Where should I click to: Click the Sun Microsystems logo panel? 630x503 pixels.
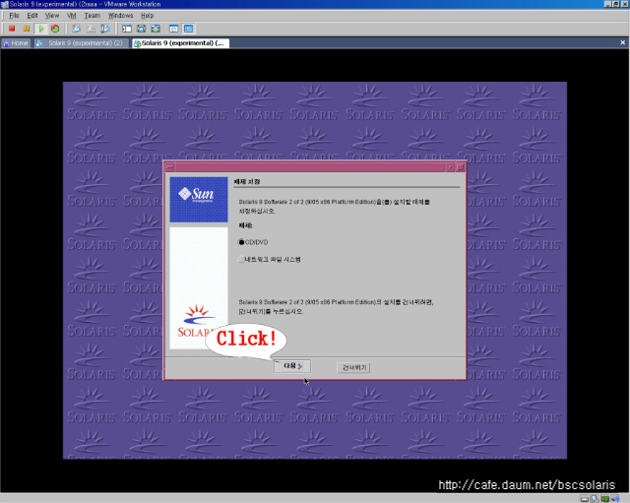[199, 199]
